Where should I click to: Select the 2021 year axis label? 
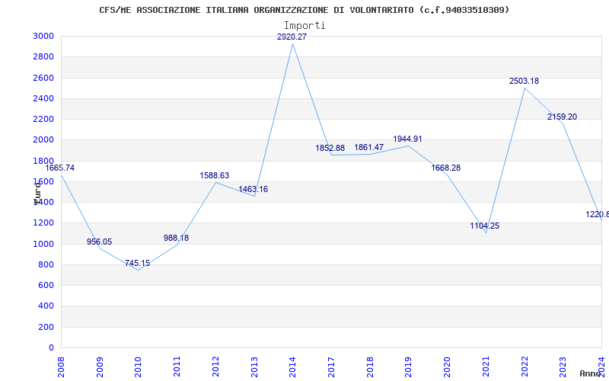tap(486, 367)
